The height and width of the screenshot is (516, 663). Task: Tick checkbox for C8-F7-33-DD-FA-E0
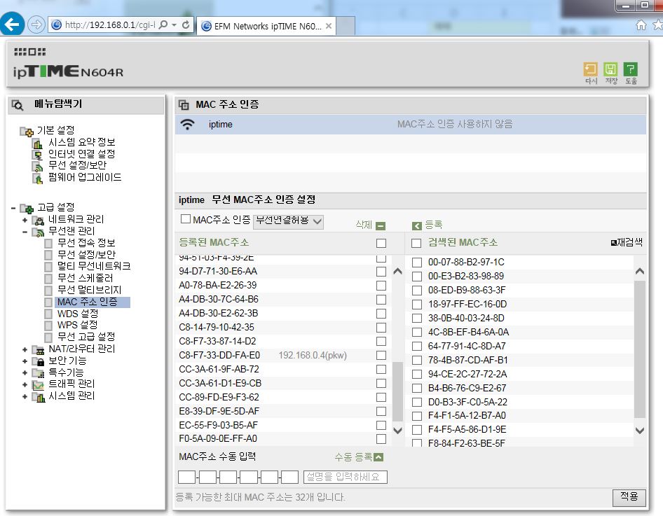click(381, 355)
